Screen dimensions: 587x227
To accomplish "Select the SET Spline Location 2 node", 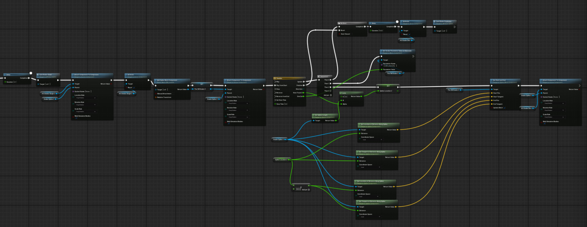I will coord(388,89).
